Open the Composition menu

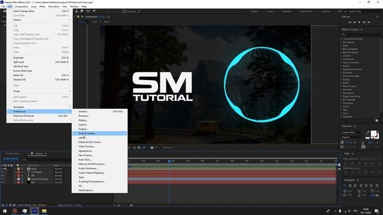(22, 7)
